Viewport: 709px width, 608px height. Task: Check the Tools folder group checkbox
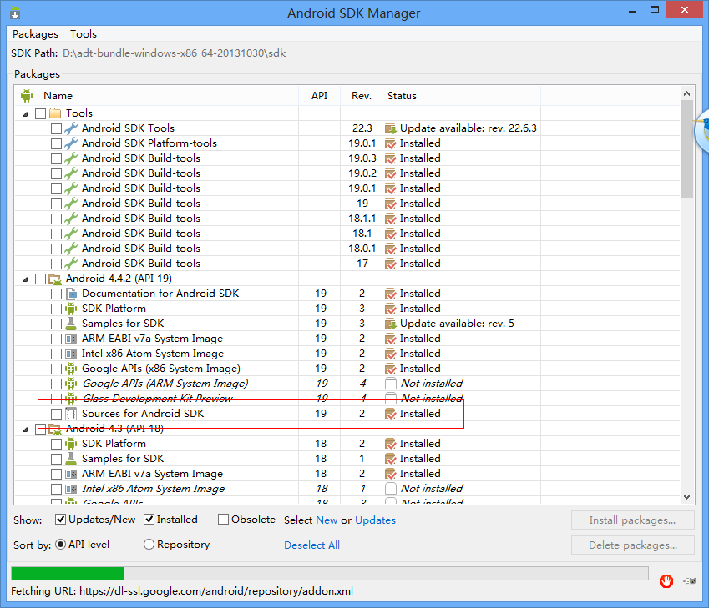pos(40,113)
